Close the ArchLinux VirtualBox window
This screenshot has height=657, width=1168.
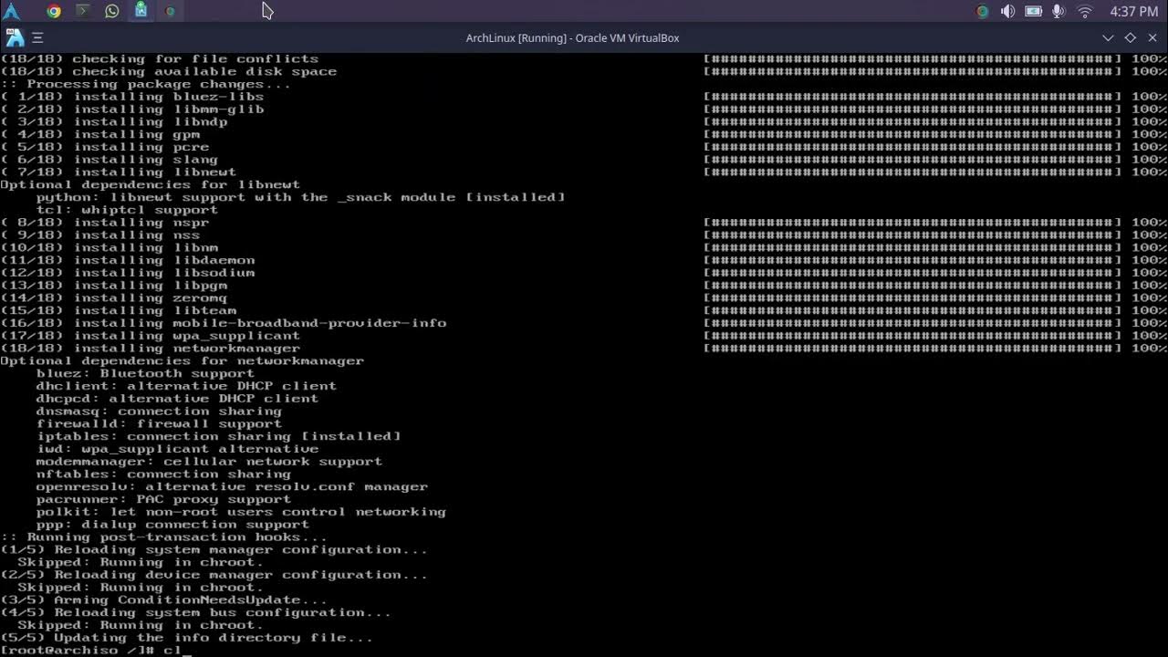1152,38
